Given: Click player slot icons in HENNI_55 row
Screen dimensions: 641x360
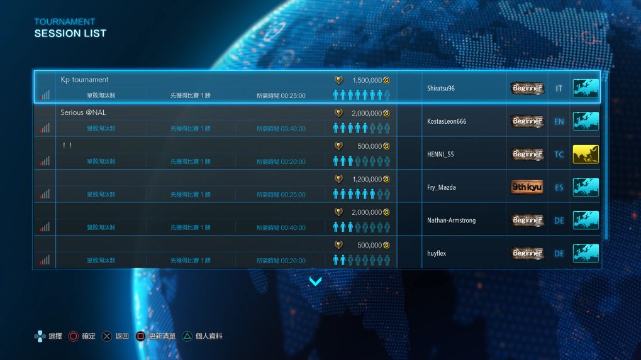Looking at the screenshot, I should (x=361, y=161).
